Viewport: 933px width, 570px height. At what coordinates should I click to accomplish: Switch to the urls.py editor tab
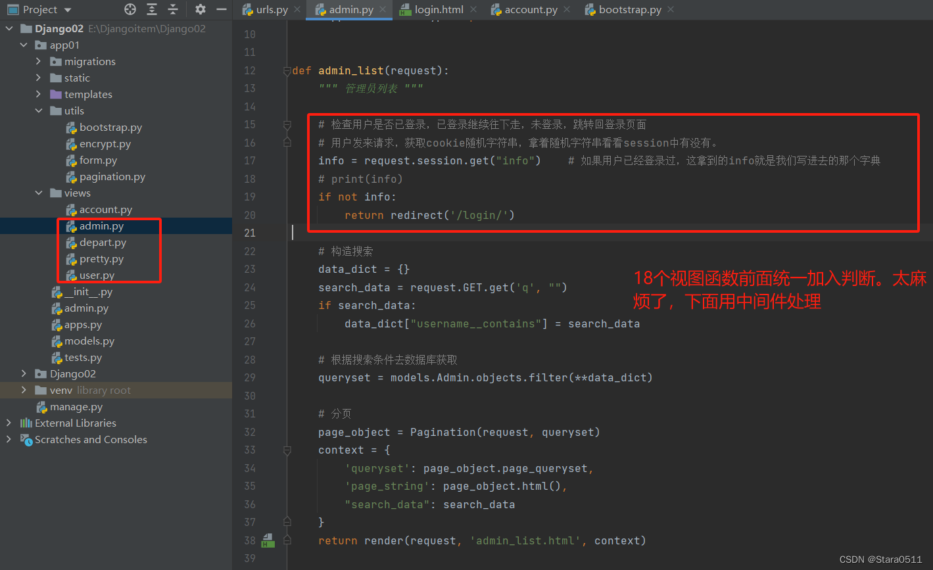coord(272,10)
